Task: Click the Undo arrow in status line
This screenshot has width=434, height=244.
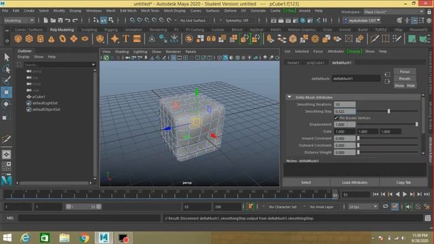Action: pos(68,20)
